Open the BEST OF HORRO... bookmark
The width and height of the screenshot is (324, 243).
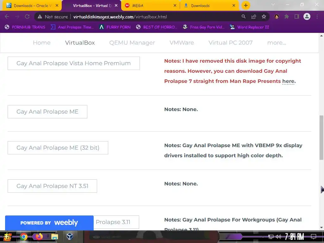click(x=157, y=27)
